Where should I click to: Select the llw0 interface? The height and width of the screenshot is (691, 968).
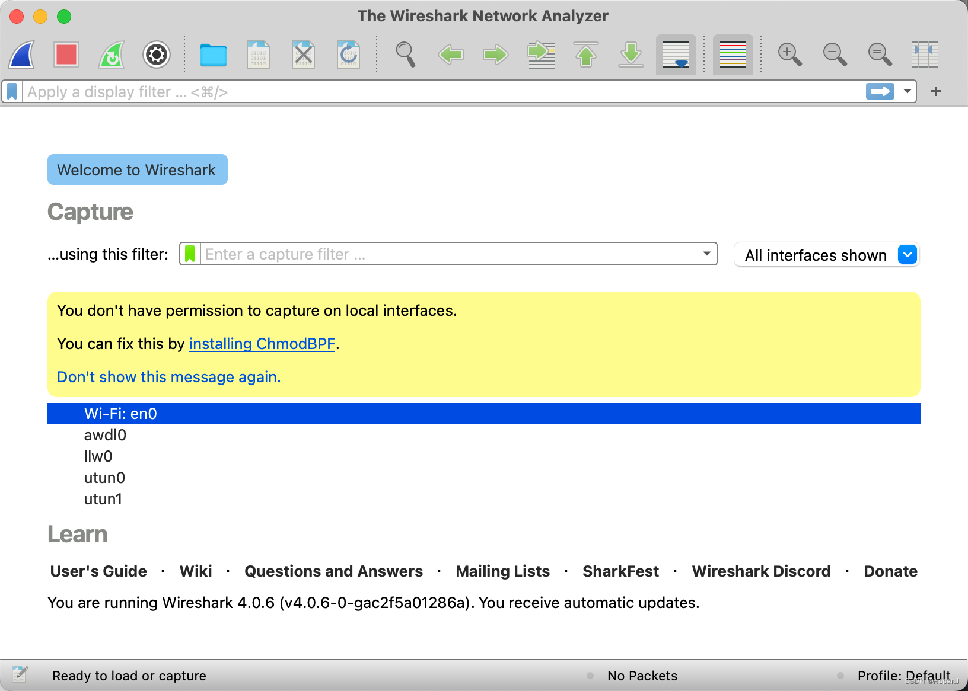(x=484, y=456)
